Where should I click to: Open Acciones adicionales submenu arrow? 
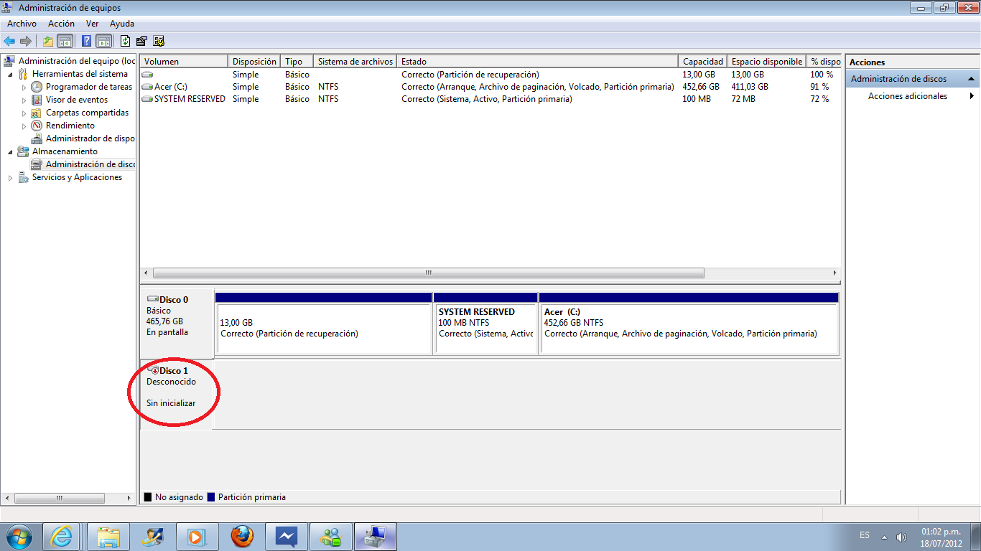click(972, 96)
